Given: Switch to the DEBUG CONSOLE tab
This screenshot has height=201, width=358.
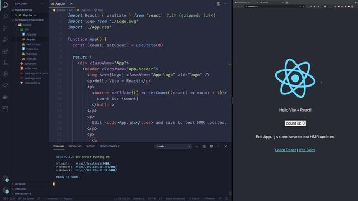Looking at the screenshot, I should pyautogui.click(x=110, y=146).
